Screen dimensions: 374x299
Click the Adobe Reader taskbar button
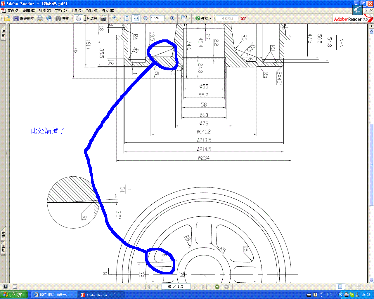pyautogui.click(x=101, y=295)
